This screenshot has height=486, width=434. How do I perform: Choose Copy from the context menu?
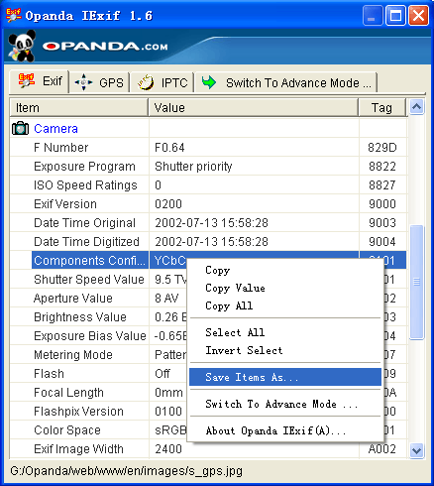(285, 270)
